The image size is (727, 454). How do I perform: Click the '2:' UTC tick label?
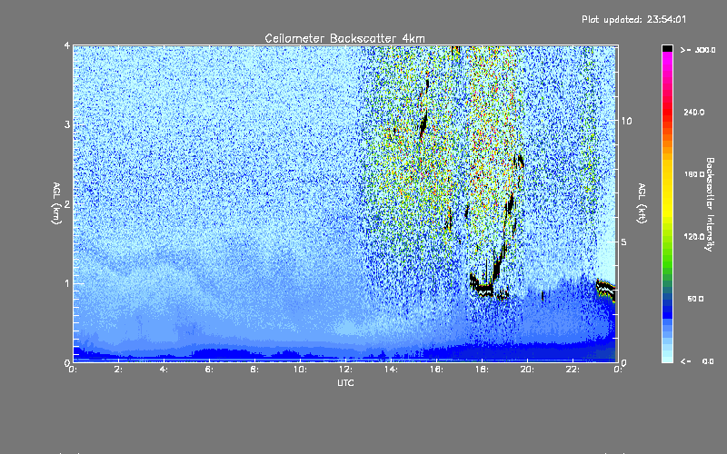point(118,370)
